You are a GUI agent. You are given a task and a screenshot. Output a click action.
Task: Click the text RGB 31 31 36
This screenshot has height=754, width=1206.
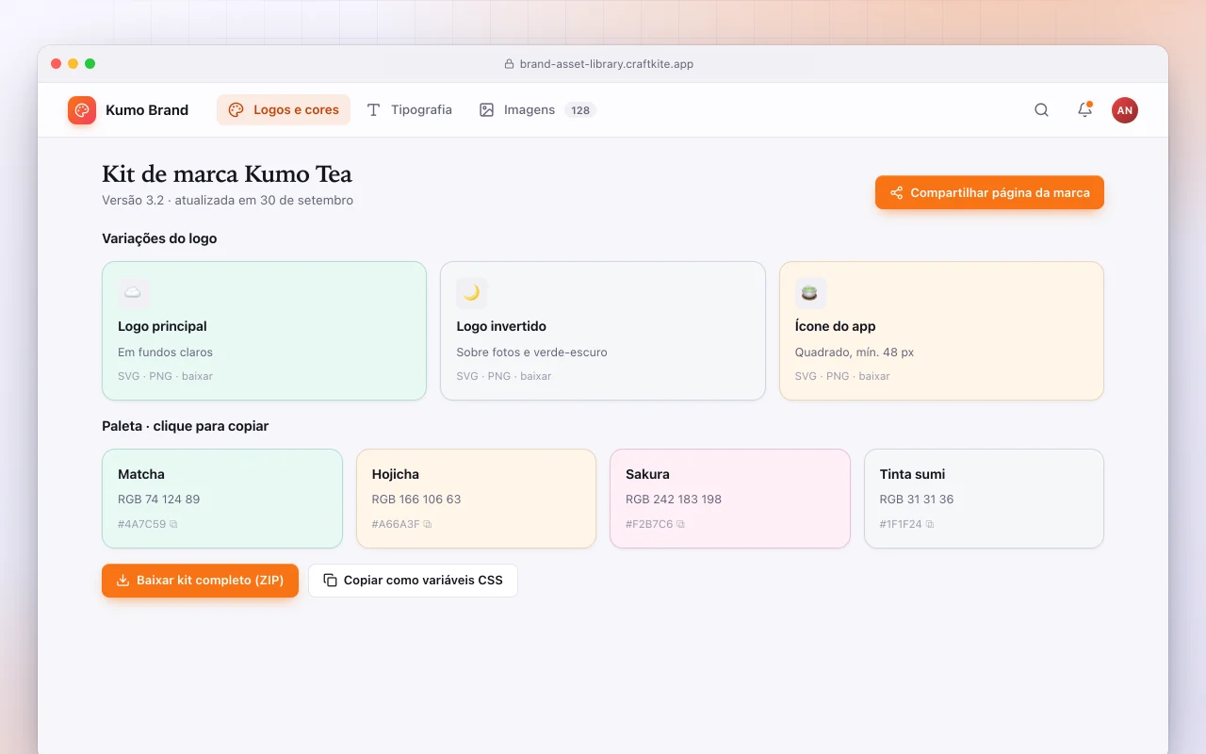point(917,500)
